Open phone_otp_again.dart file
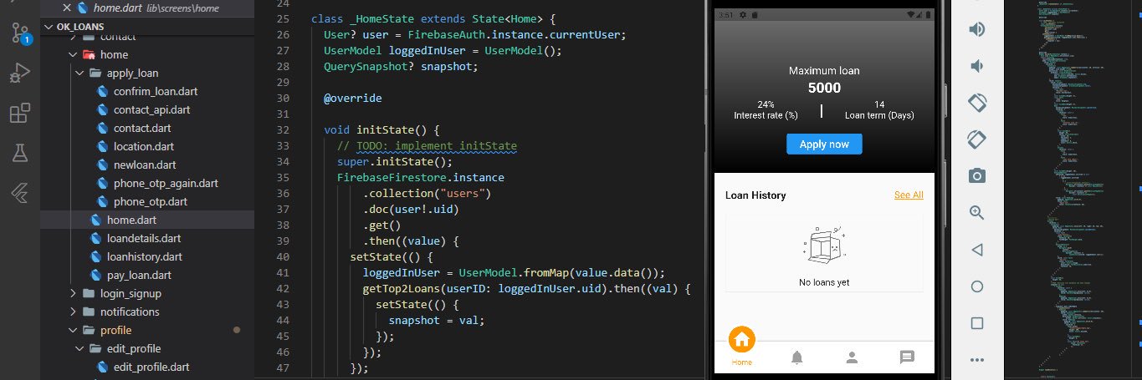Viewport: 1142px width, 380px height. [166, 183]
